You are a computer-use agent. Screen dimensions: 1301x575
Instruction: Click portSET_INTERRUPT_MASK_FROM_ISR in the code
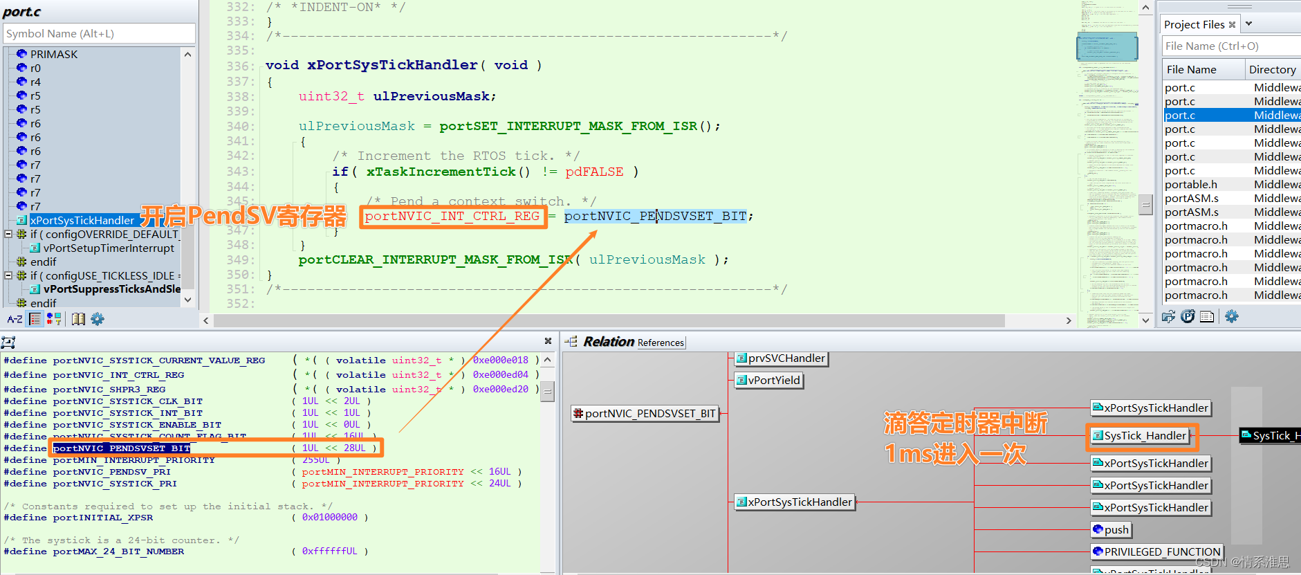(x=568, y=126)
